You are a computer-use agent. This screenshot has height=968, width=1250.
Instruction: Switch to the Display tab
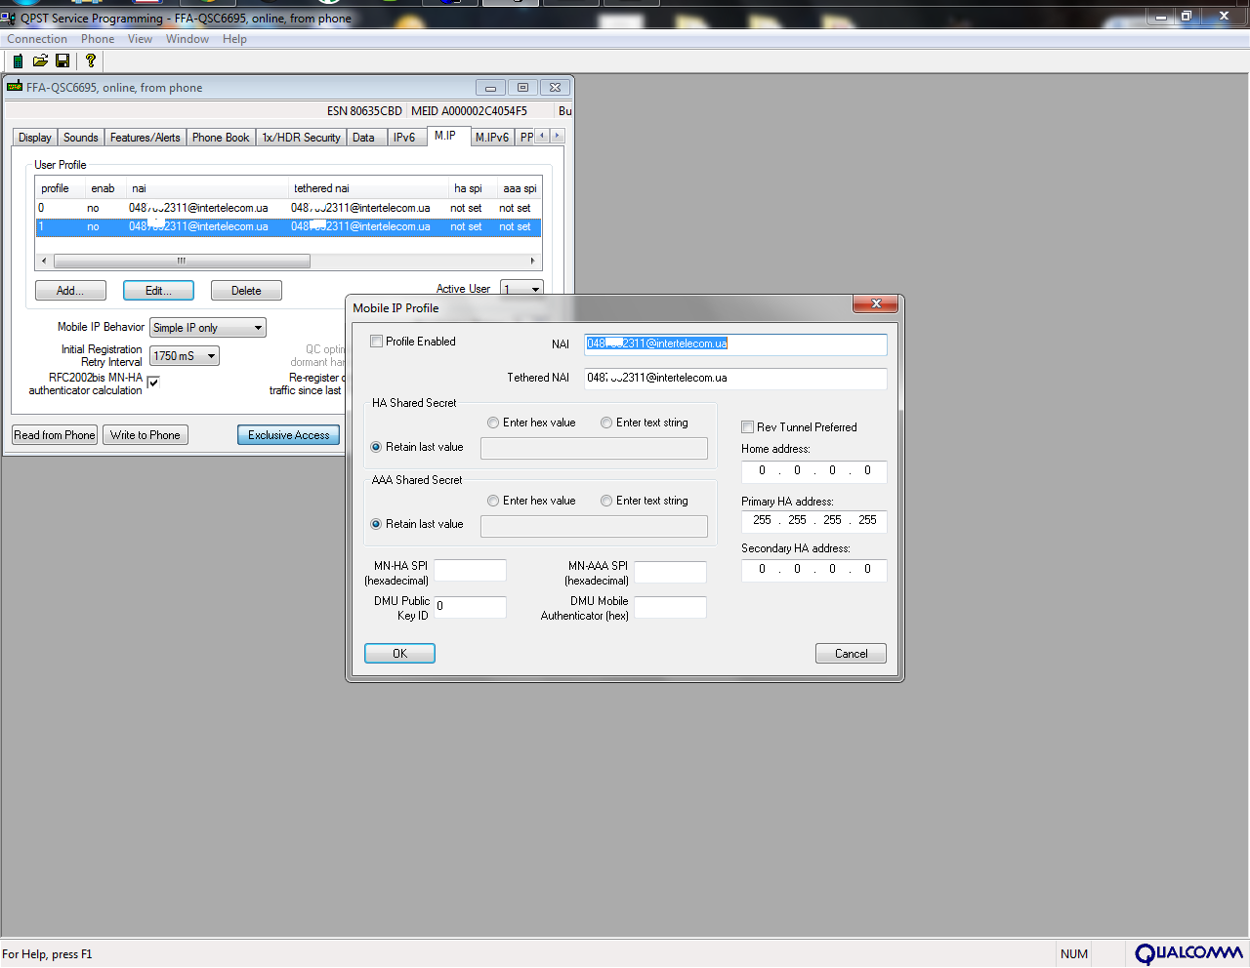[35, 138]
